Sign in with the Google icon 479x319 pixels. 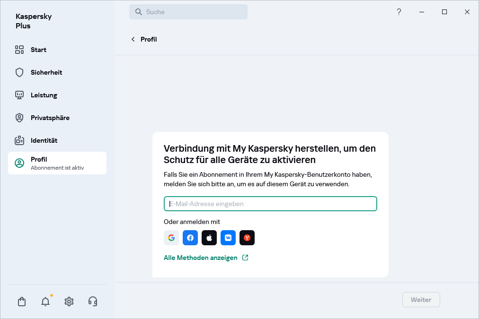[x=171, y=238]
